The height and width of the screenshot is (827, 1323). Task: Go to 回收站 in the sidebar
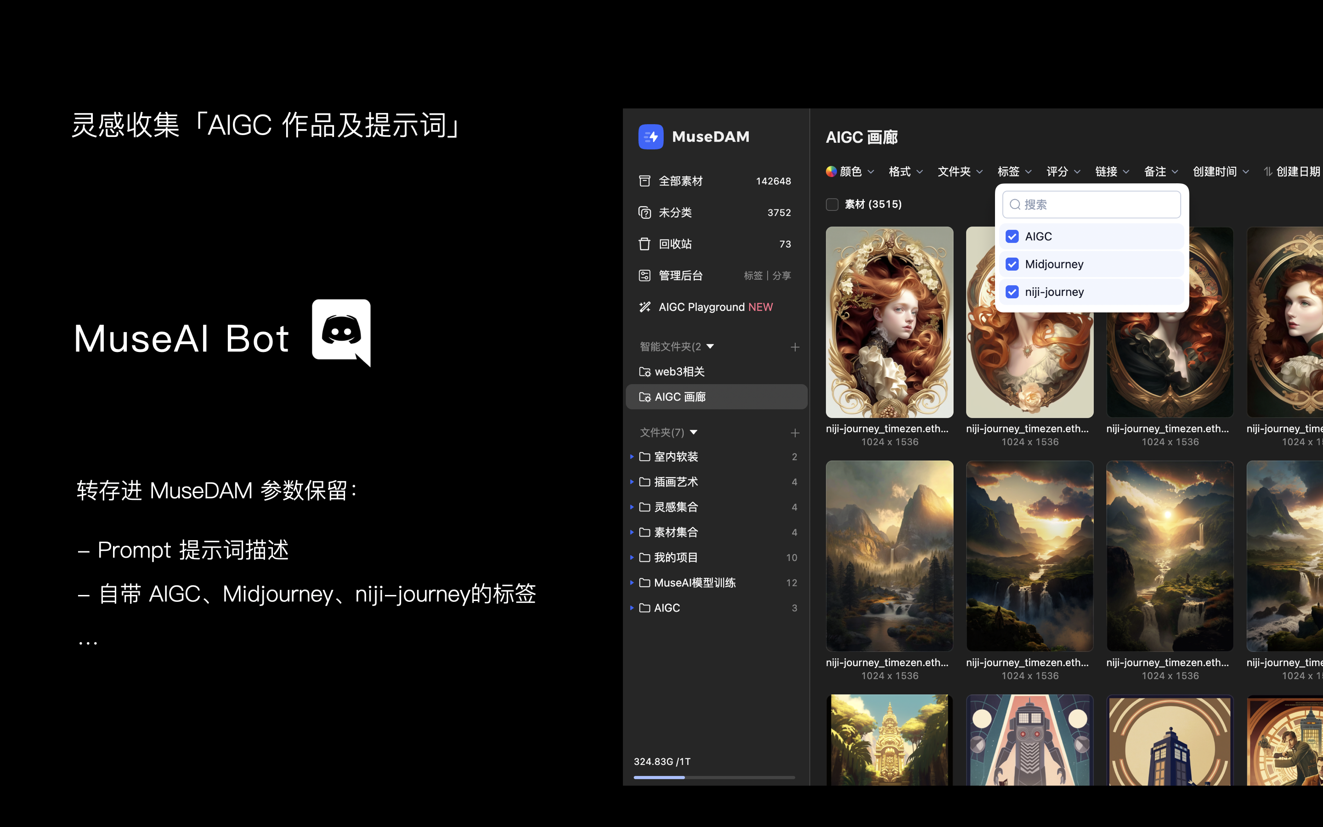point(716,244)
